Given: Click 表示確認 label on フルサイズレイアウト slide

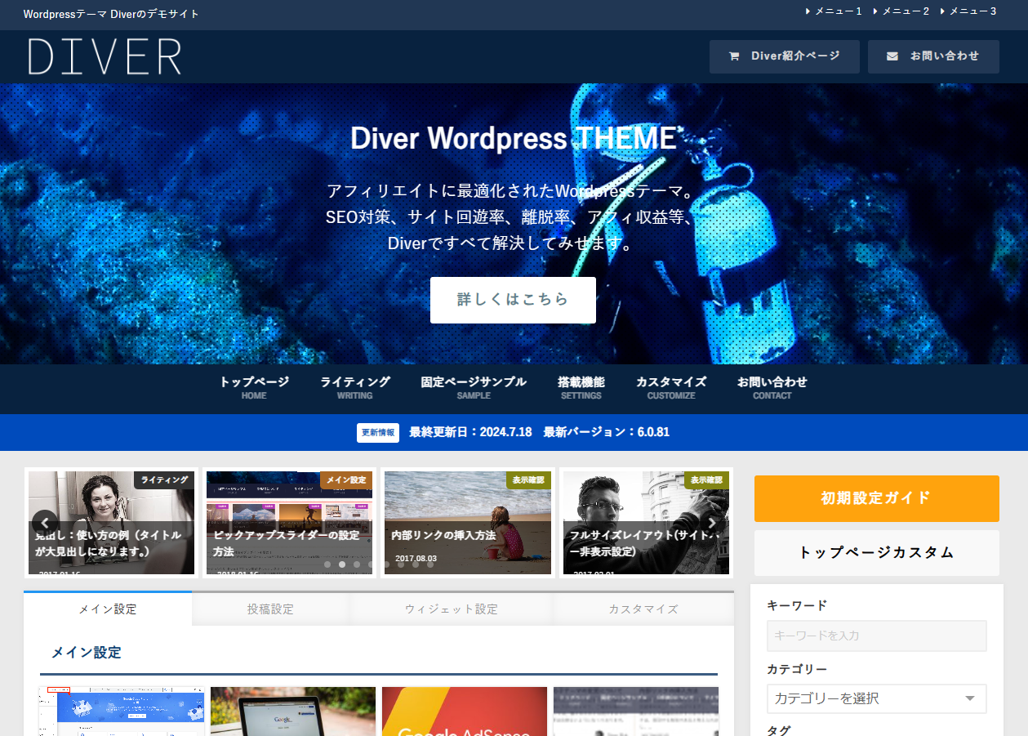Looking at the screenshot, I should (x=706, y=480).
